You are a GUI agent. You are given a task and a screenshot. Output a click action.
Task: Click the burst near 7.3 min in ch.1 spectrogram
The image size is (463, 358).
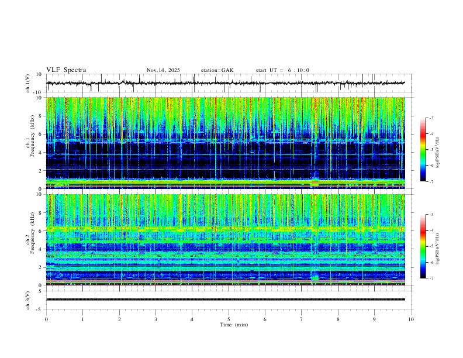point(315,182)
